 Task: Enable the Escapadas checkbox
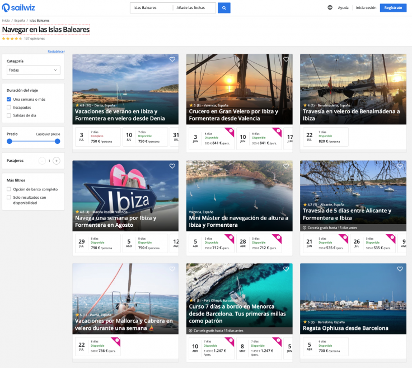(9, 107)
